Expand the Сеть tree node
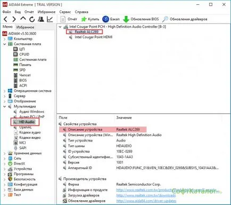The image size is (231, 205). click(5, 159)
